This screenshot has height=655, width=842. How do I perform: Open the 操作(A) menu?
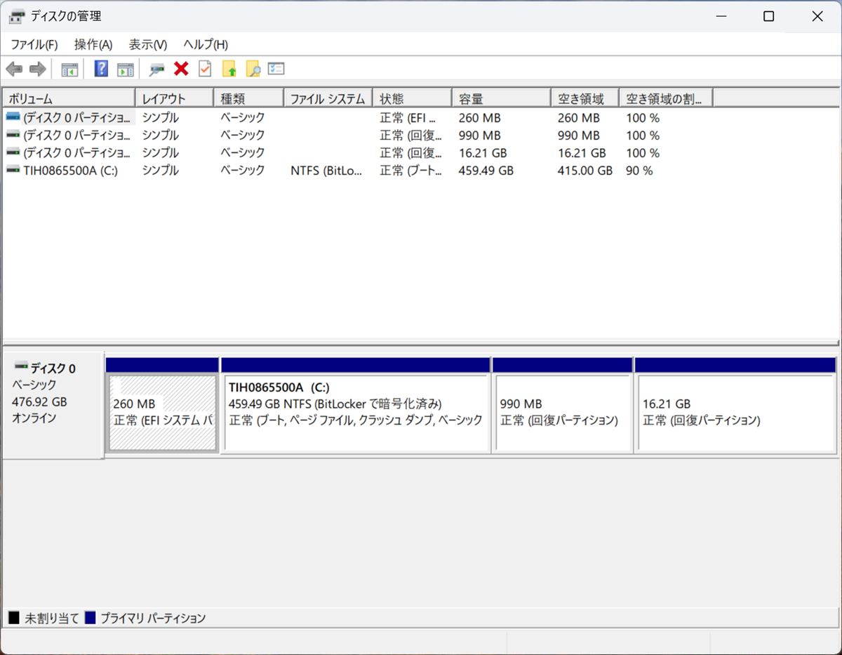click(93, 44)
